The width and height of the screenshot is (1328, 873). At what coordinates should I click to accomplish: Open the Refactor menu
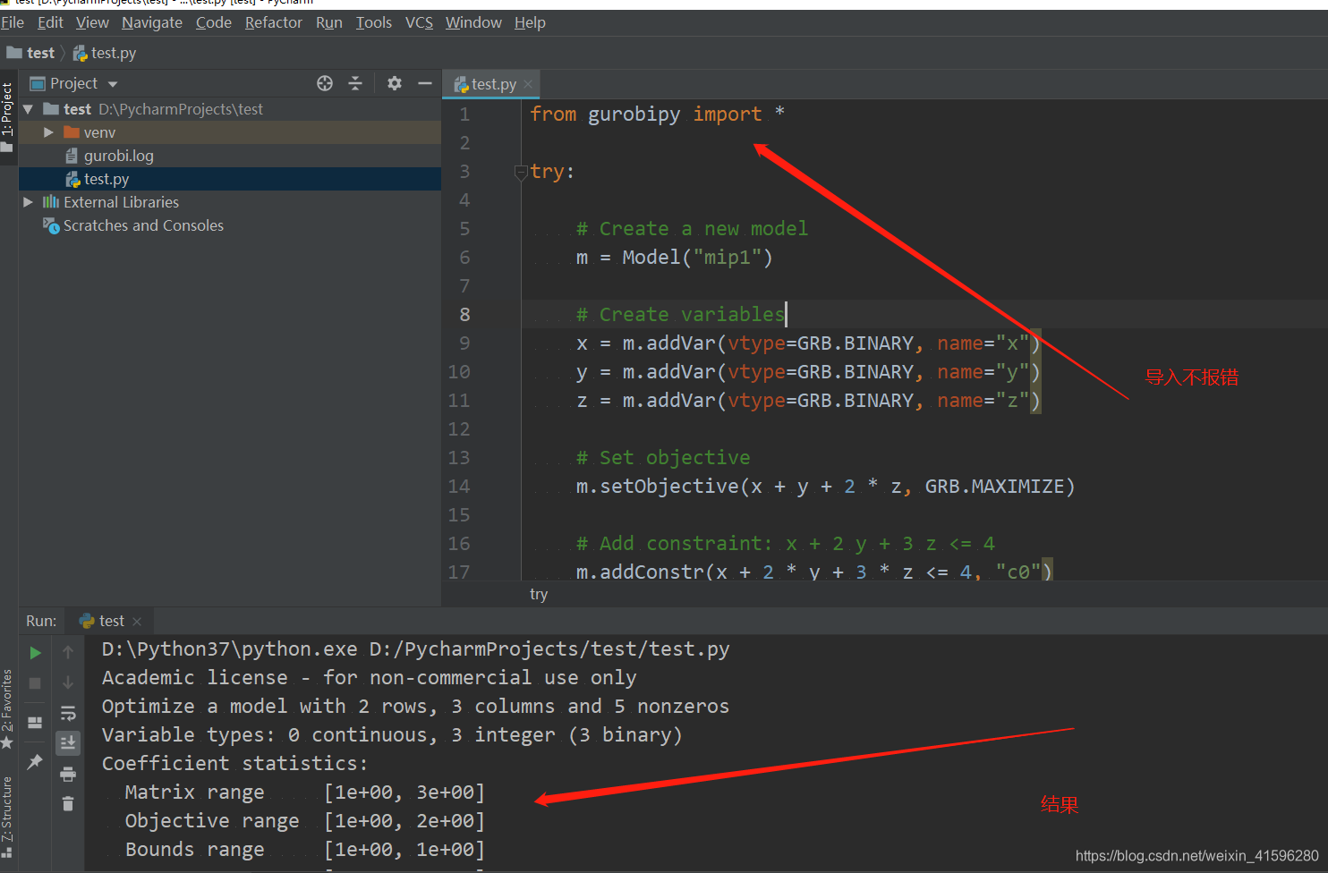[x=274, y=22]
